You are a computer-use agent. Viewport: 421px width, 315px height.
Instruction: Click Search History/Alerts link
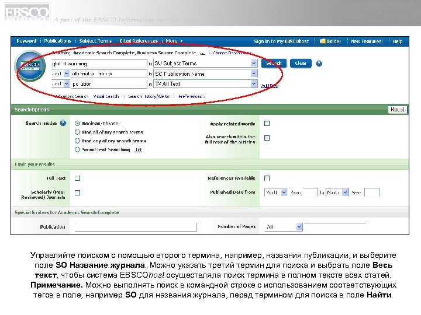(149, 96)
